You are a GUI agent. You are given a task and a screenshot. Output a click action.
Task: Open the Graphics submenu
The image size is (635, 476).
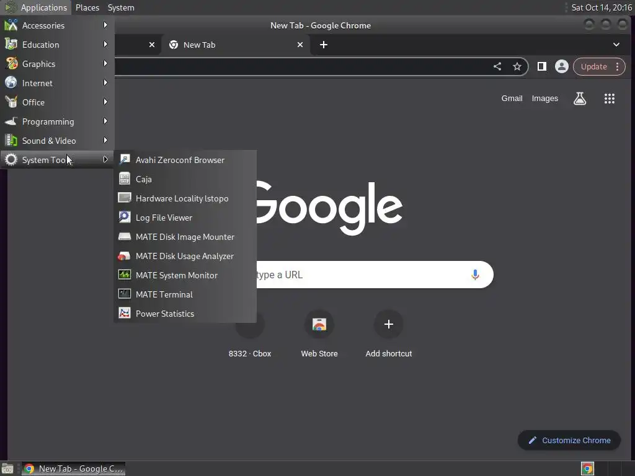point(57,64)
